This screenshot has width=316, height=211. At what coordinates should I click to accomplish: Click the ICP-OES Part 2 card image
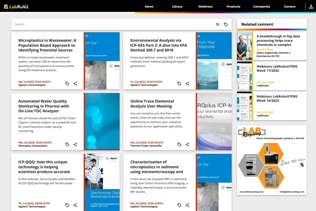click(x=214, y=61)
